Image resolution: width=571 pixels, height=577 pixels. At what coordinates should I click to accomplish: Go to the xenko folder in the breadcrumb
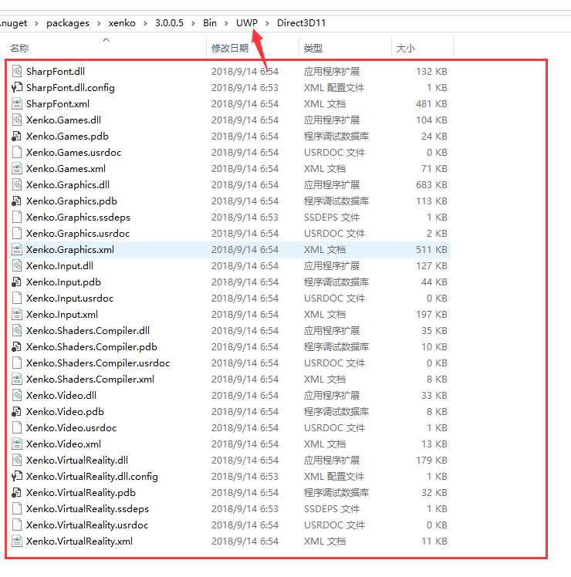pyautogui.click(x=122, y=23)
